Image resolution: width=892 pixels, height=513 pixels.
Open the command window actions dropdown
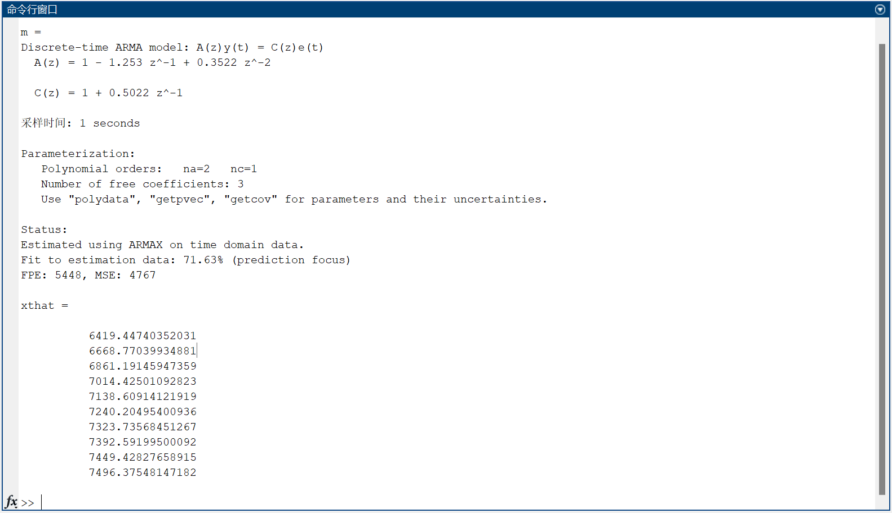point(880,10)
